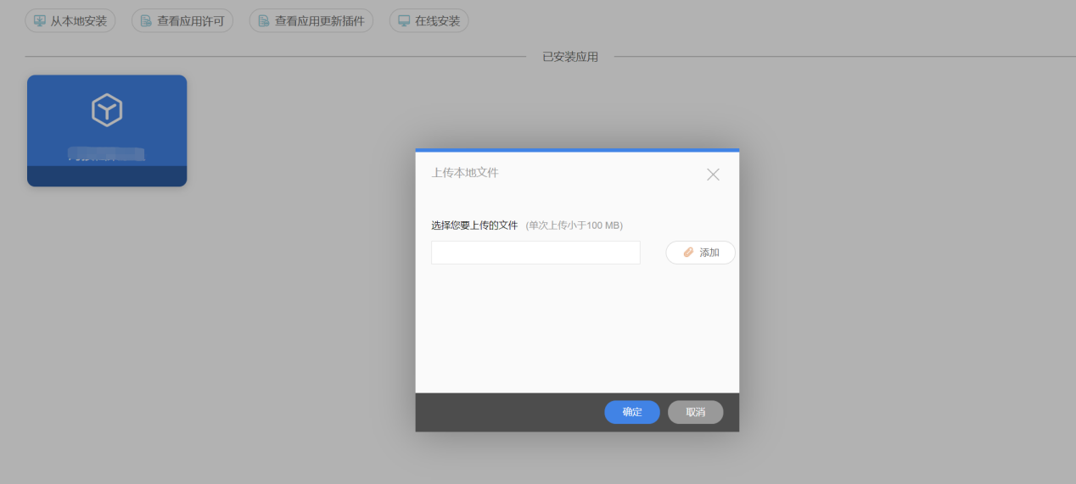Click the 选择您要上传的文件 label

point(474,225)
